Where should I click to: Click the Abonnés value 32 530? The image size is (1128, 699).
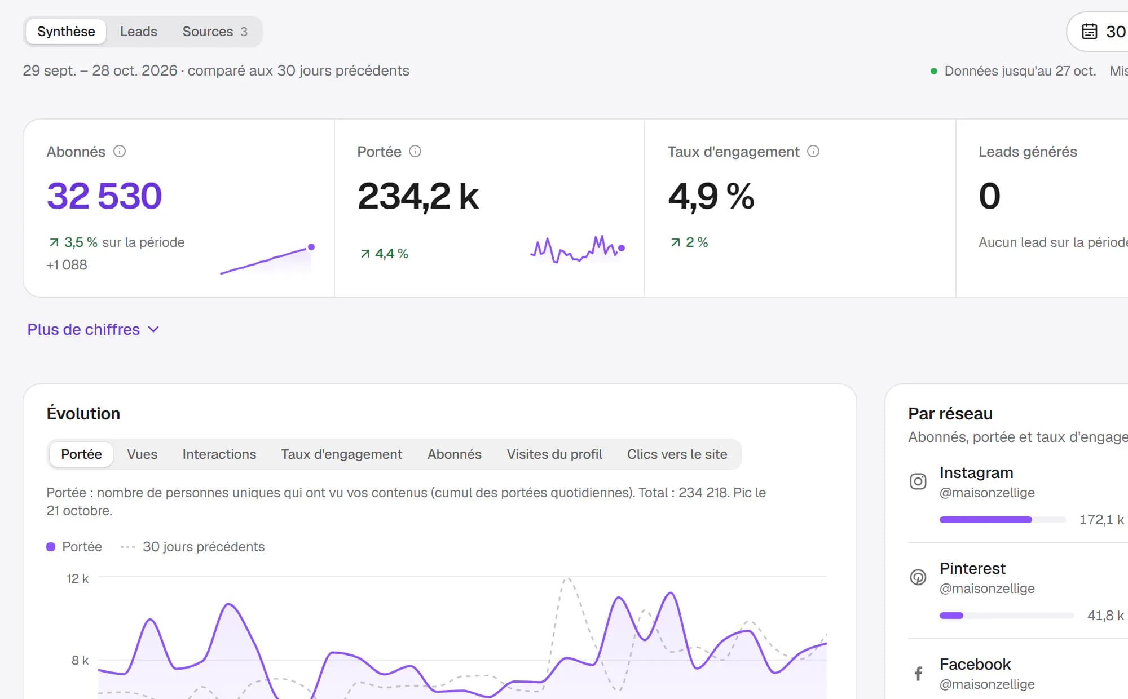click(104, 196)
